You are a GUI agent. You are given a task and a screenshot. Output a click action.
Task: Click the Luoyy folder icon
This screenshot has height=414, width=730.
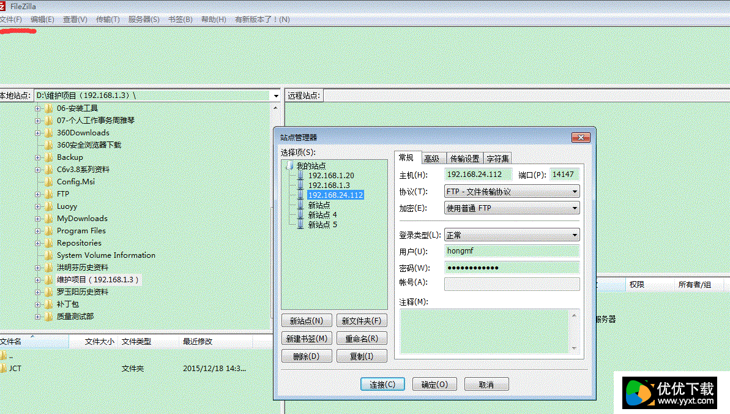coord(48,206)
